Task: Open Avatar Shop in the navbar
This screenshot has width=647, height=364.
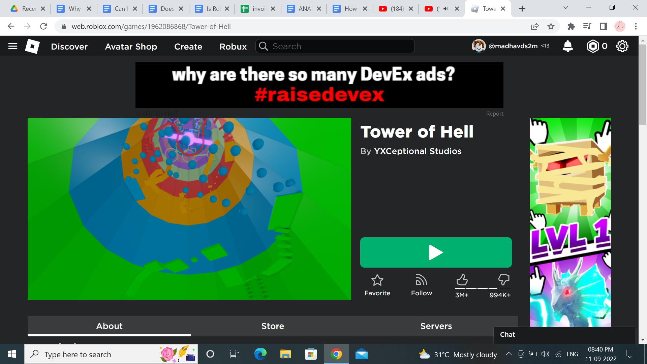Action: [131, 47]
